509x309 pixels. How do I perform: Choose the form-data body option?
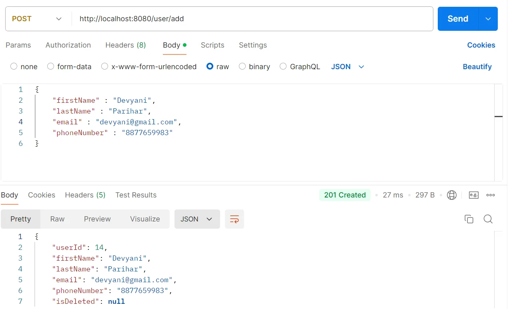pyautogui.click(x=51, y=67)
